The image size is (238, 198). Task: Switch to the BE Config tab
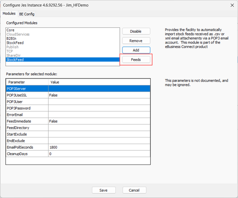(27, 14)
